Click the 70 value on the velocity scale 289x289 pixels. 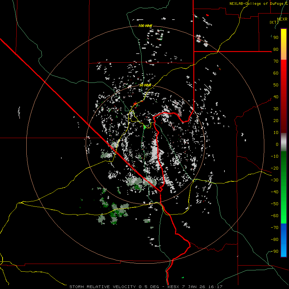[276, 61]
